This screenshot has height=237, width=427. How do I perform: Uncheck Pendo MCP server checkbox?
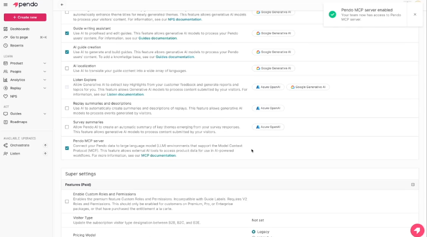tap(67, 148)
